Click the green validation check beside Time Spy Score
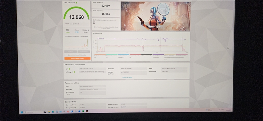The height and width of the screenshot is (121, 263). (77, 3)
